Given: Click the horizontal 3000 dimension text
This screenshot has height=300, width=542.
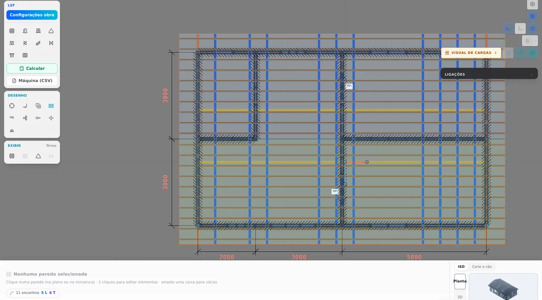Looking at the screenshot, I should click(x=299, y=257).
